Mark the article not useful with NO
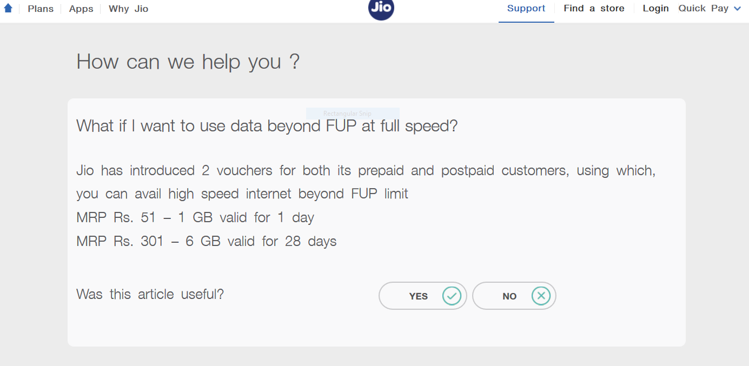 514,296
